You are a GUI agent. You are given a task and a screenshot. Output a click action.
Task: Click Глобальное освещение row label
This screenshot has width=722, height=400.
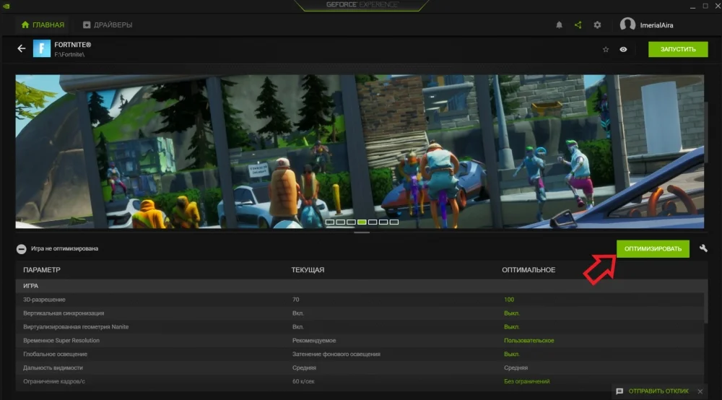(x=56, y=354)
